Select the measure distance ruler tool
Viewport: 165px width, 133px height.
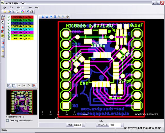[x=3, y=55]
